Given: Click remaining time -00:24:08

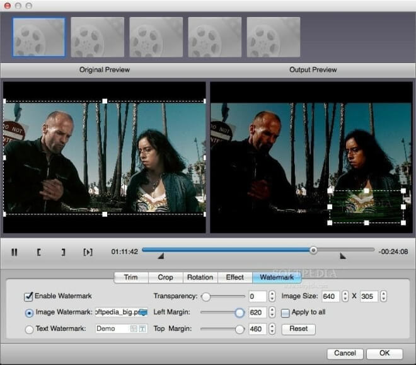Looking at the screenshot, I should pos(393,252).
